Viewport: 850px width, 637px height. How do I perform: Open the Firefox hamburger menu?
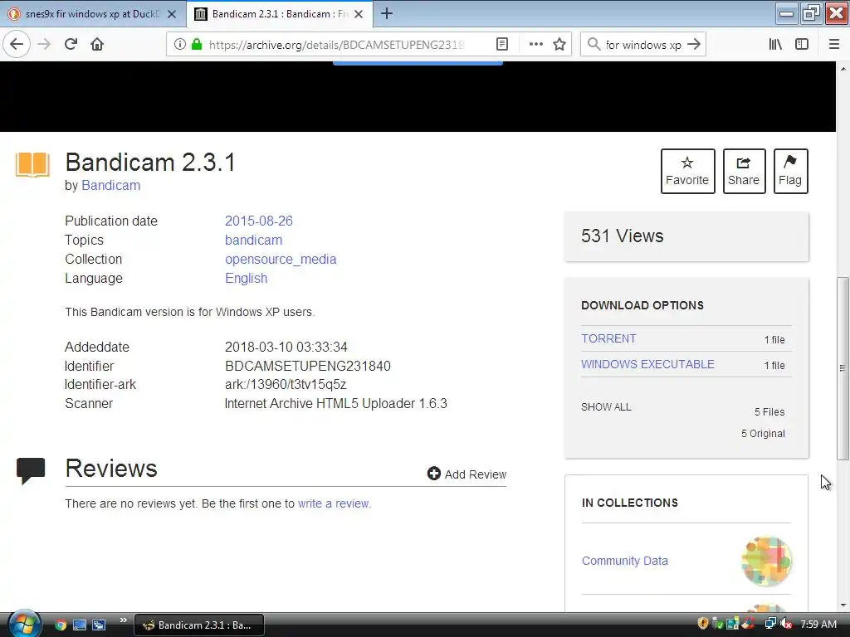(834, 45)
